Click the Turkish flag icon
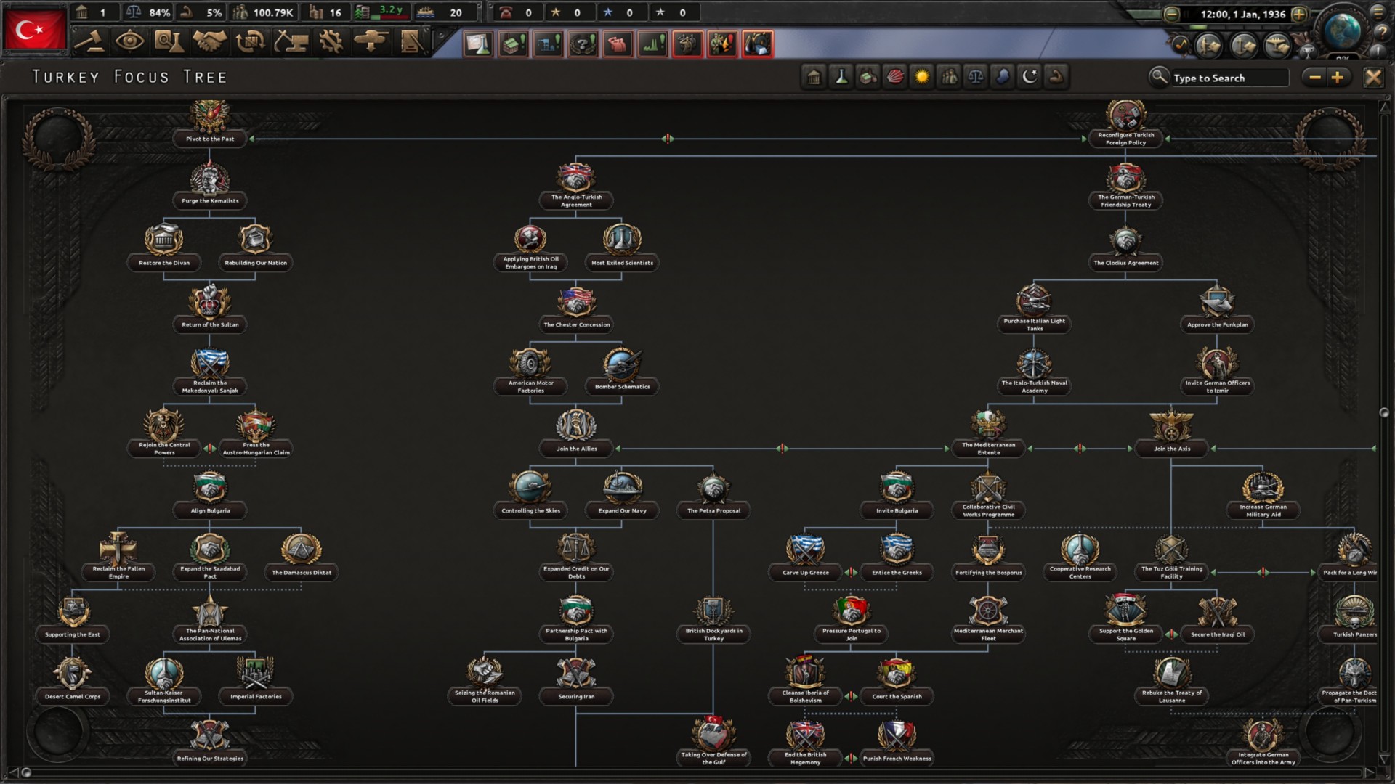The height and width of the screenshot is (784, 1395). 35,30
